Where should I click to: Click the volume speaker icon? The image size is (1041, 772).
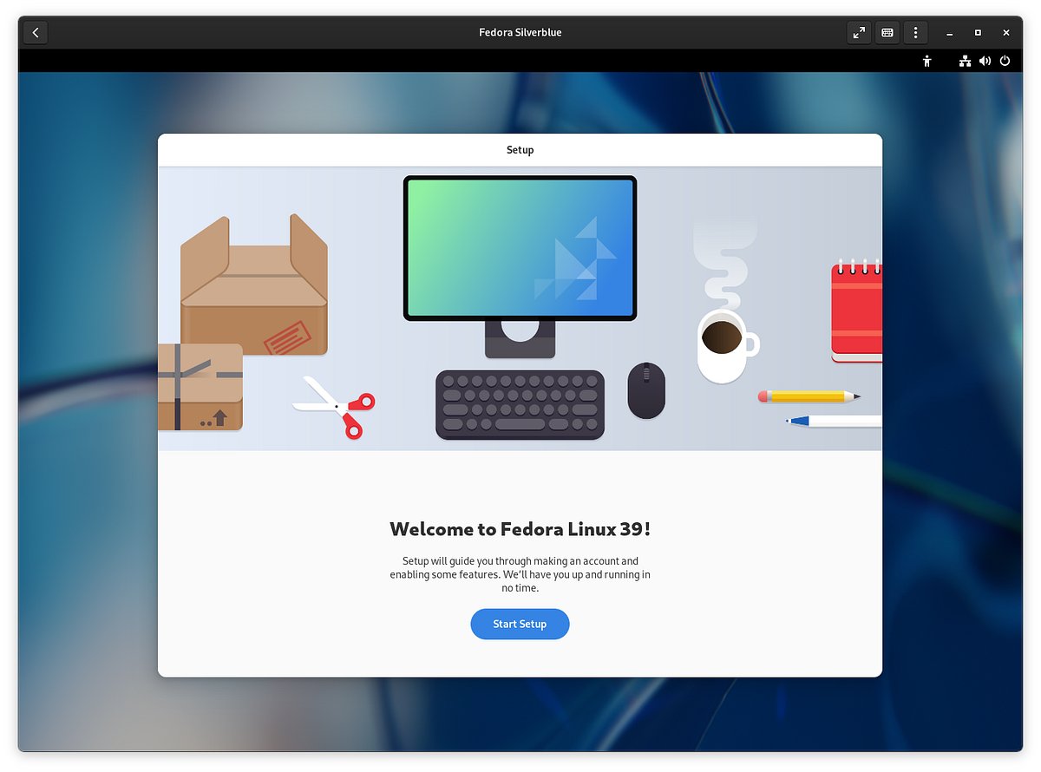985,61
